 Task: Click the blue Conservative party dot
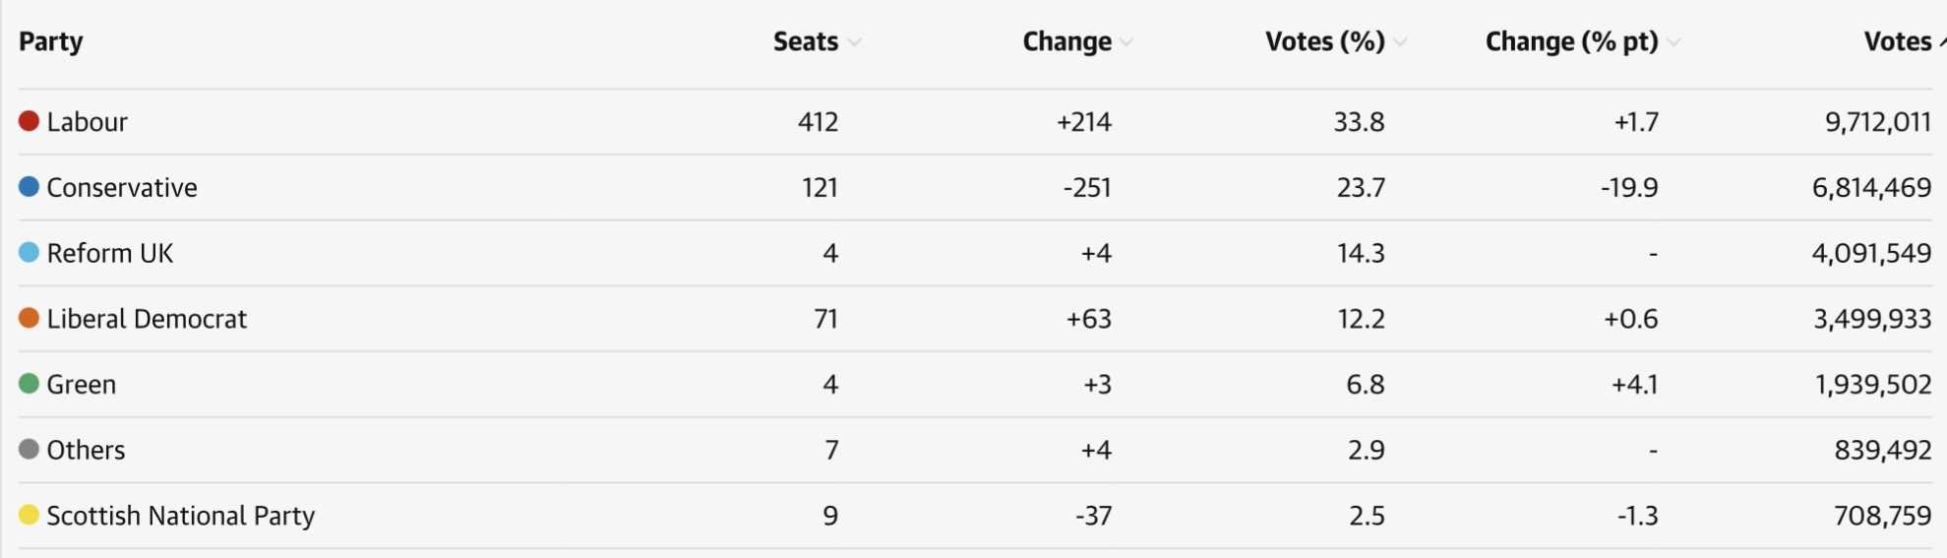[x=29, y=187]
